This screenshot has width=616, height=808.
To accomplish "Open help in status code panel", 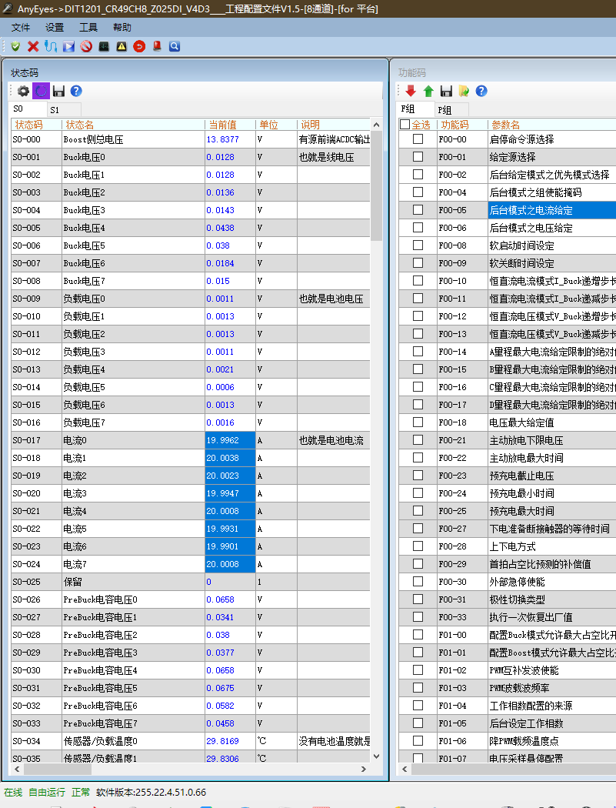I will tap(76, 92).
